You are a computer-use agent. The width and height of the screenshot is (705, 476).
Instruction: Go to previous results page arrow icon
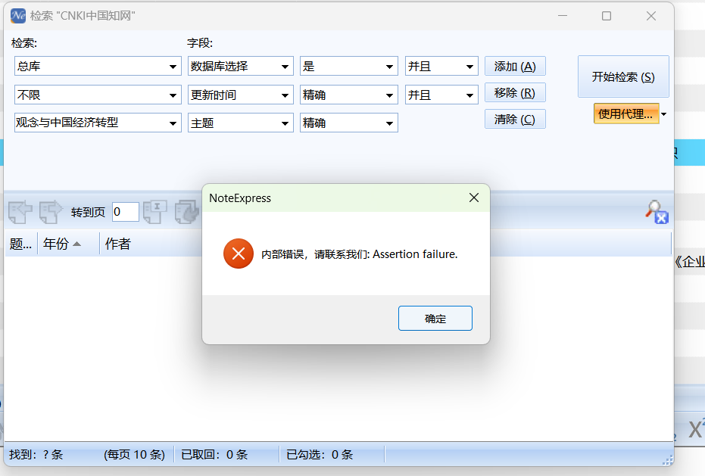point(20,212)
